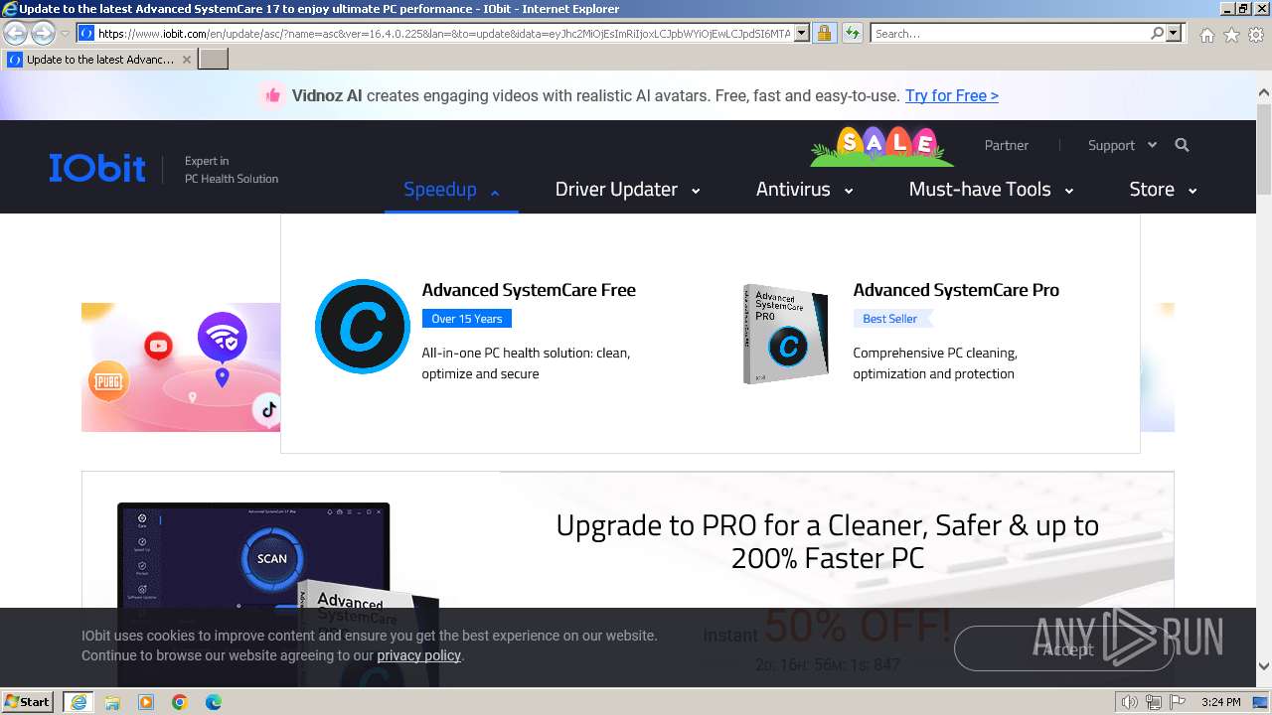Open the Start menu
Viewport: 1272px width, 715px height.
click(x=28, y=702)
